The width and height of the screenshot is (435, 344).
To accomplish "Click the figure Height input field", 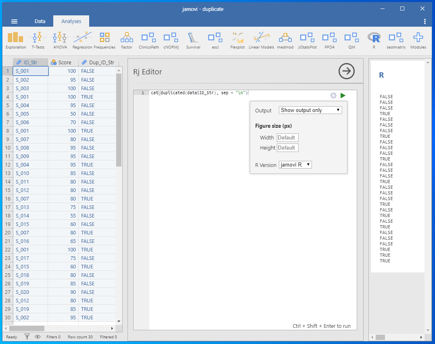I will (288, 148).
